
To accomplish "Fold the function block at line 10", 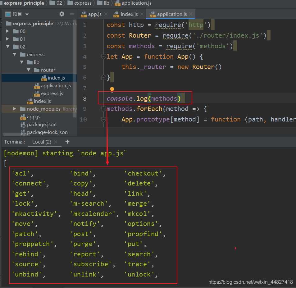I will tap(103, 119).
